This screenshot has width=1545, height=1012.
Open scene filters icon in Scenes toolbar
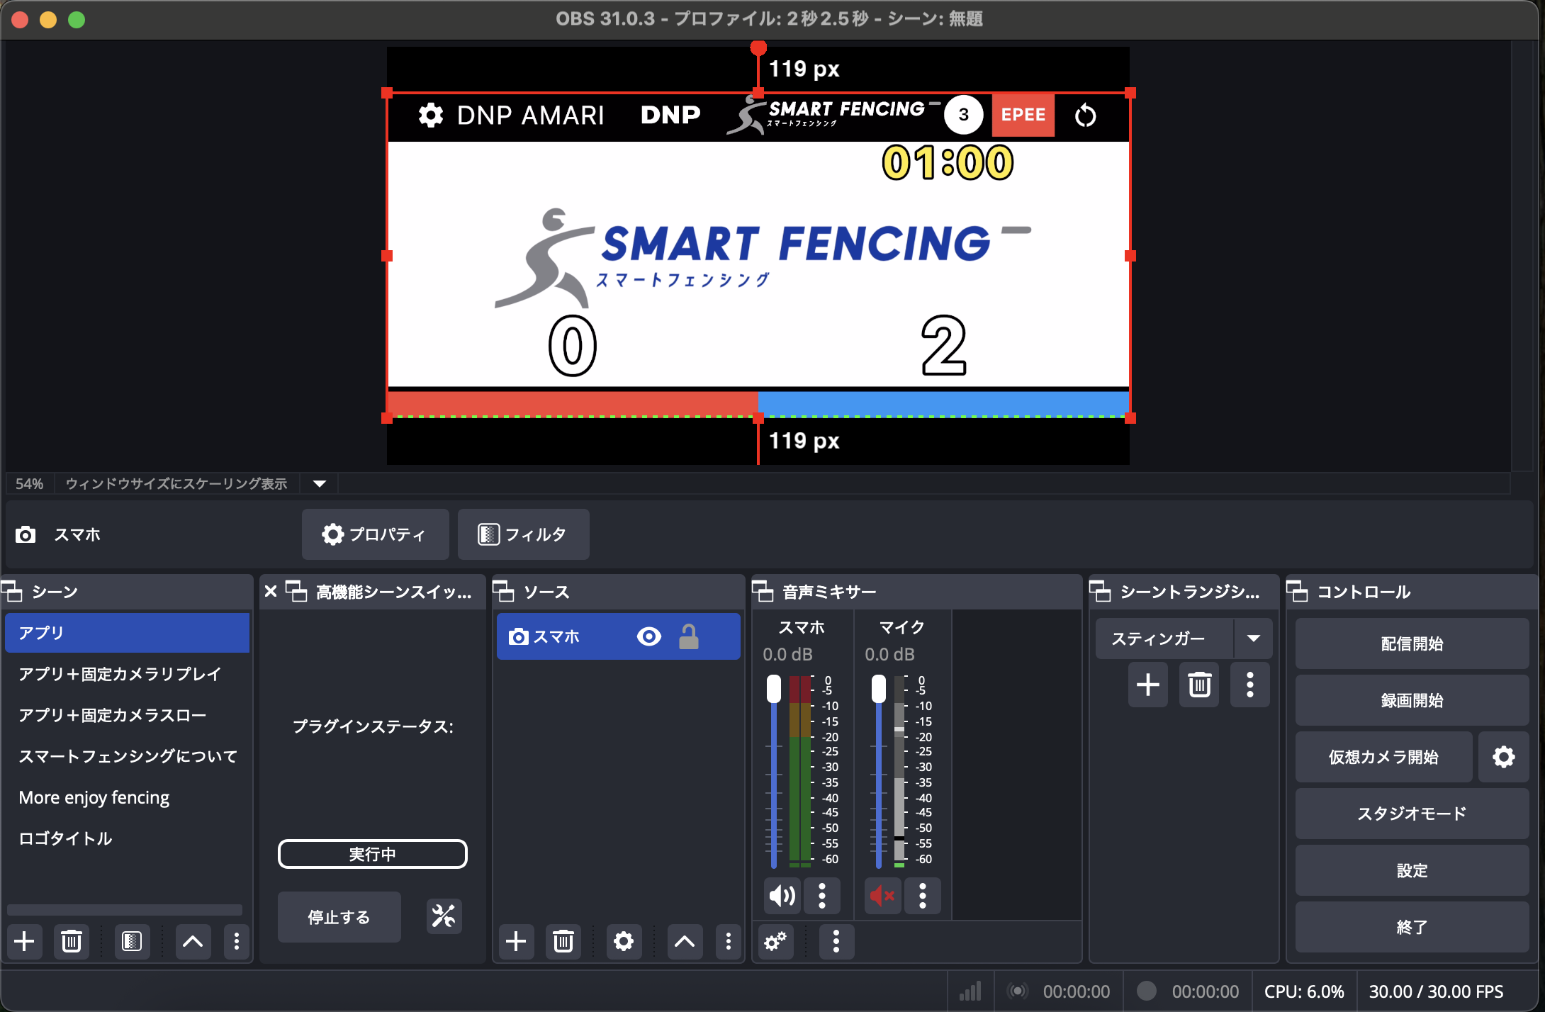click(x=132, y=941)
